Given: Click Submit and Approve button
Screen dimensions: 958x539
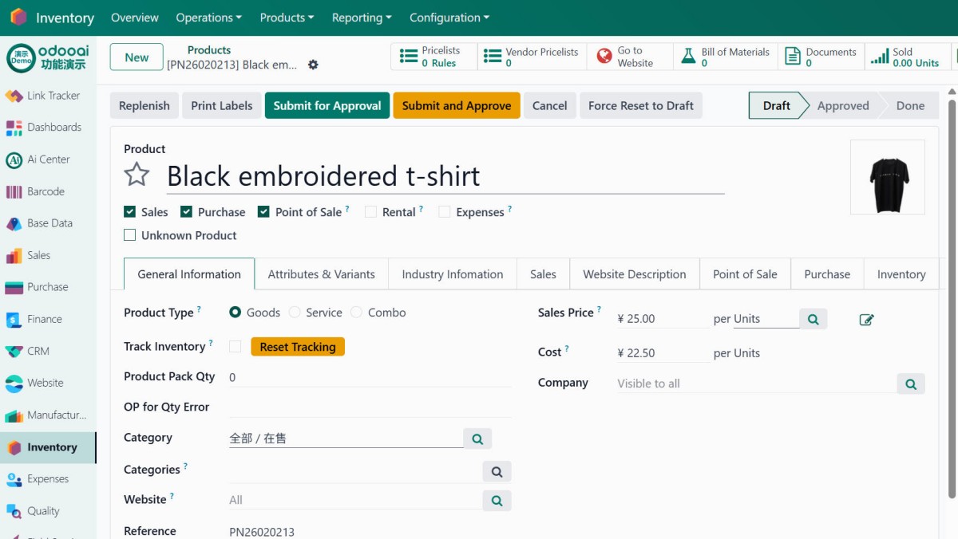Looking at the screenshot, I should (x=457, y=105).
